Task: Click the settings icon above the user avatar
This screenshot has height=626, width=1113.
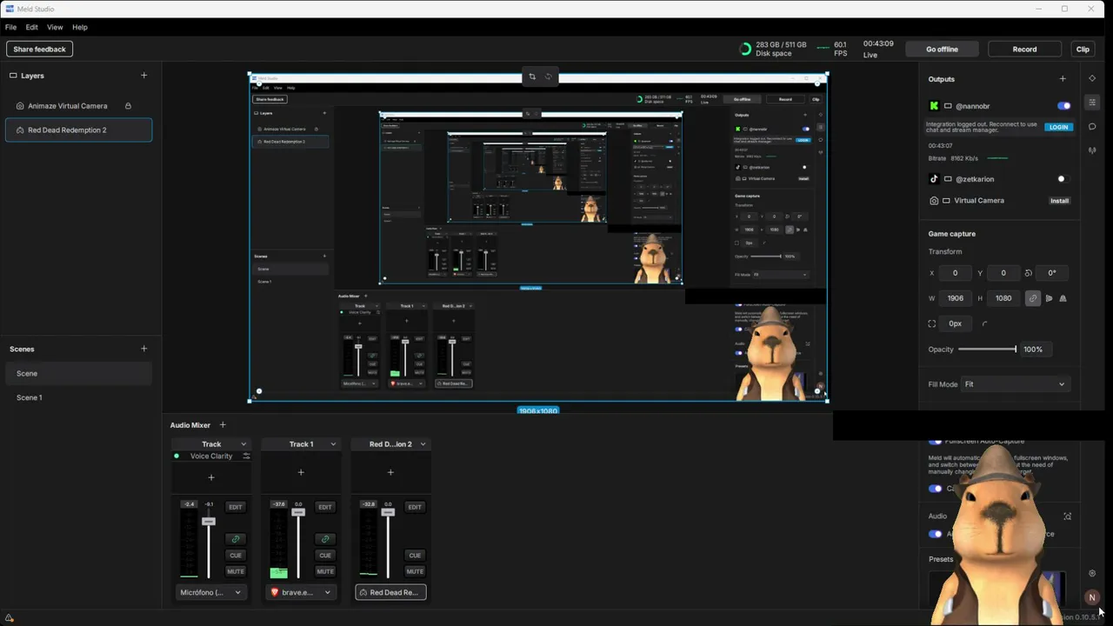Action: tap(1092, 574)
